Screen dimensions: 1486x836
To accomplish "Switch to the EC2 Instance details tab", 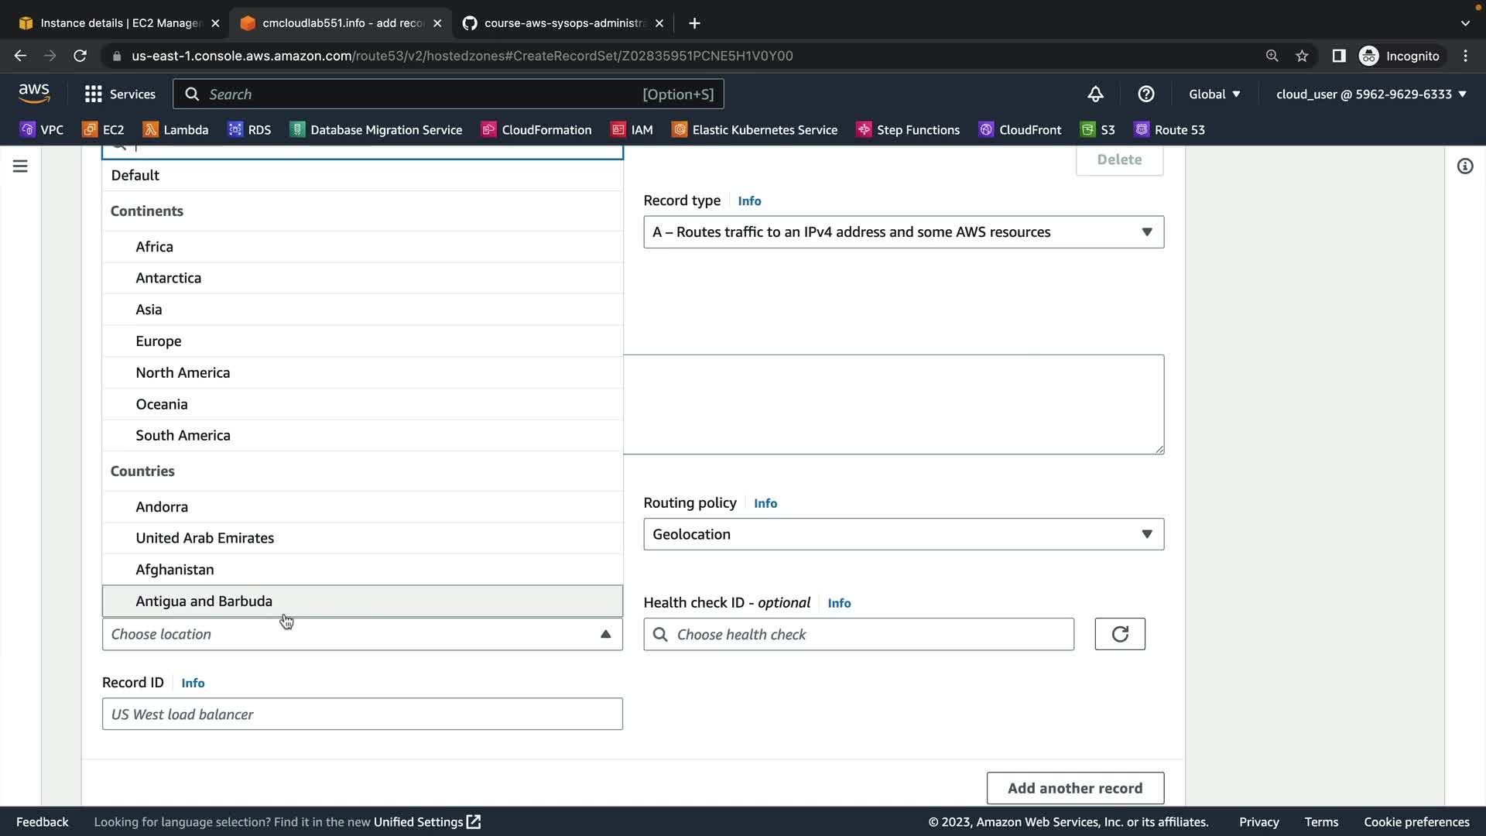I will pyautogui.click(x=120, y=23).
